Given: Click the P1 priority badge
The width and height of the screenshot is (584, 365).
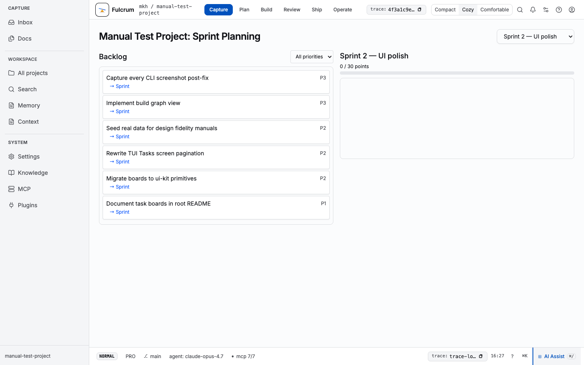Looking at the screenshot, I should [324, 204].
